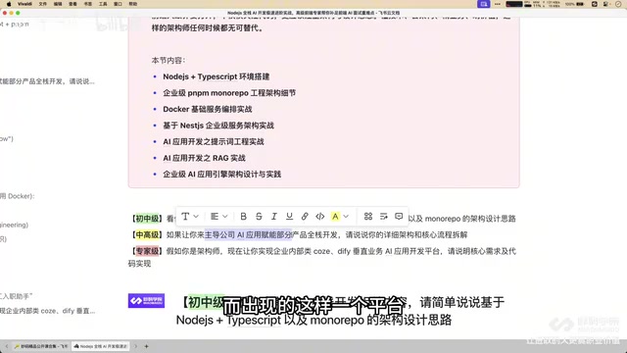Click the three-dots menu bar icon
The width and height of the screenshot is (627, 353).
(x=498, y=4)
